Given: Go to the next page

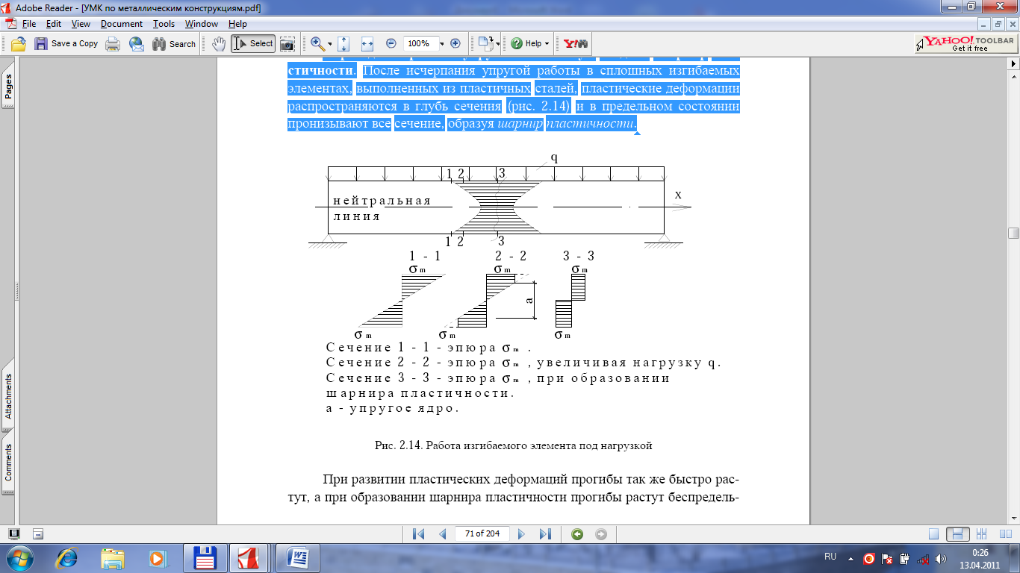Looking at the screenshot, I should [522, 534].
